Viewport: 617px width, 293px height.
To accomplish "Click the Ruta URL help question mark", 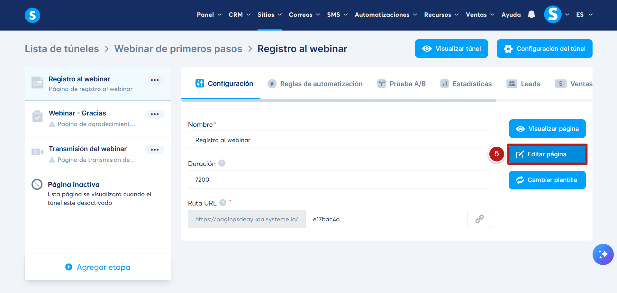I will click(x=223, y=203).
